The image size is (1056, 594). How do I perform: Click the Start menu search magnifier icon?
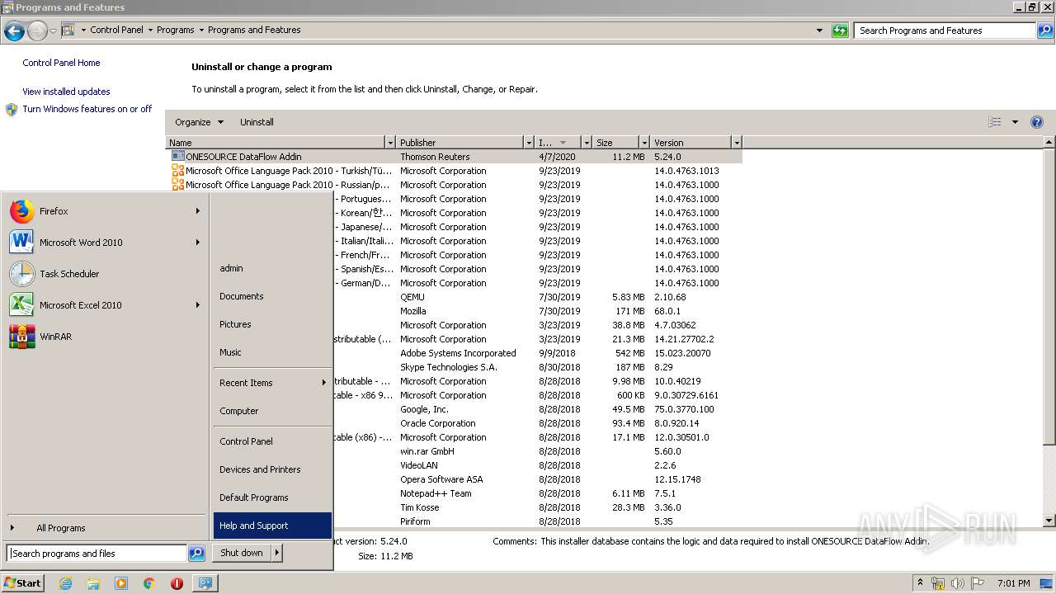click(196, 554)
